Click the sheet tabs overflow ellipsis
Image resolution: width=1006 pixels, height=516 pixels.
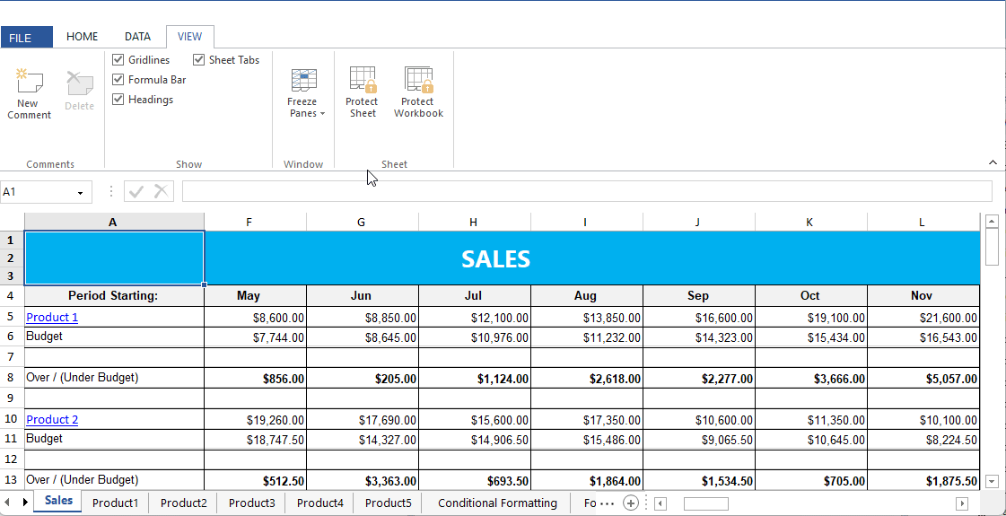point(607,503)
